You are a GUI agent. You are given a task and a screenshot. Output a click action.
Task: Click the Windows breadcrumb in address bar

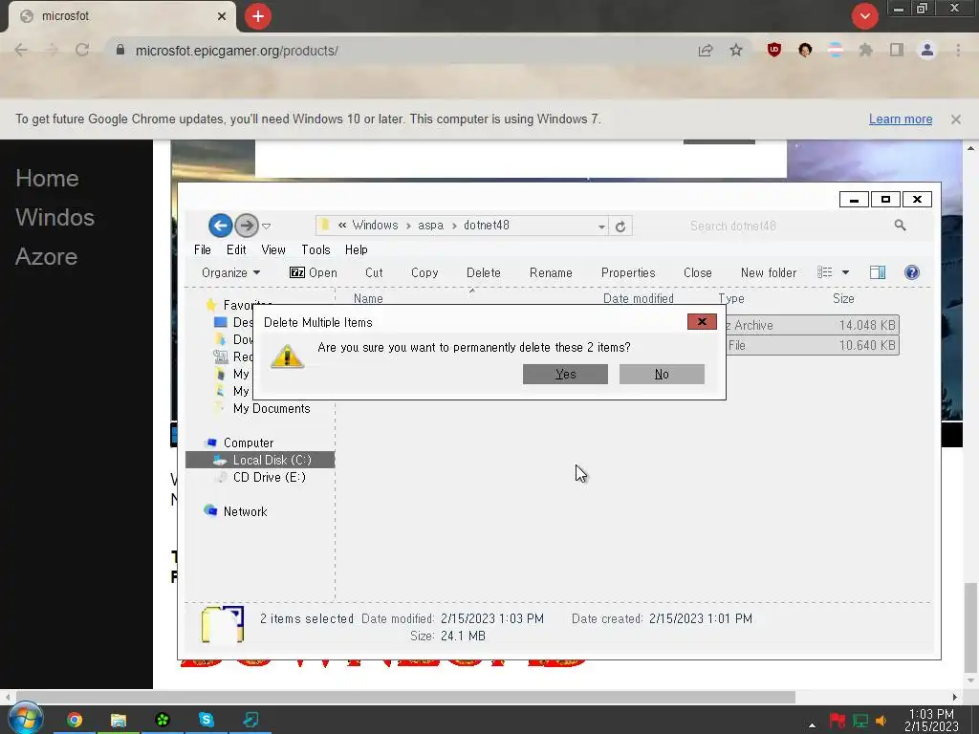click(x=375, y=226)
